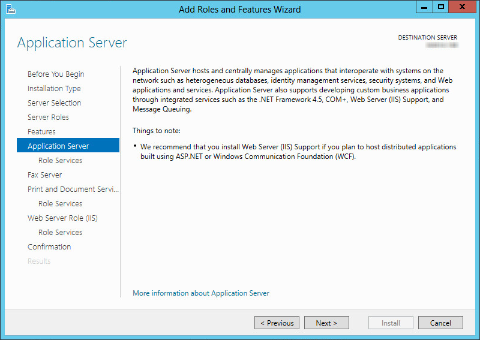Select Server Selection in the sidebar

click(x=54, y=103)
